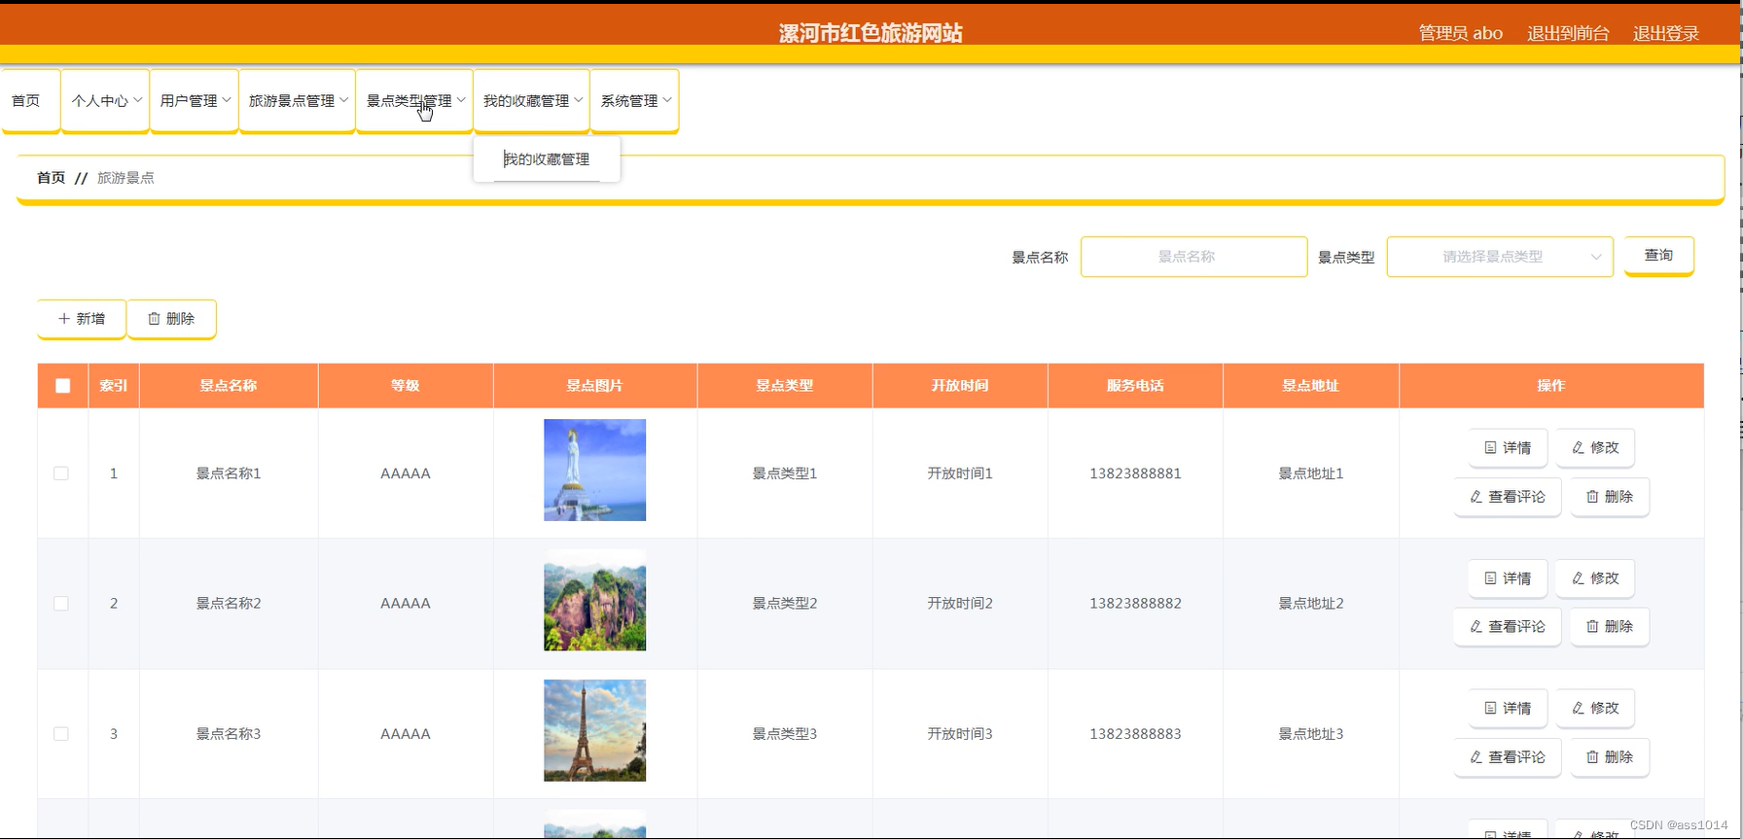Click the trash icon on top 删除 button
The image size is (1743, 839).
(154, 319)
